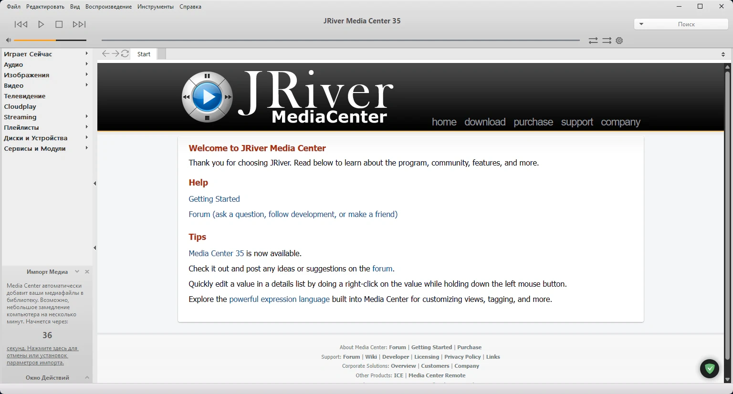Click the JRiver play-button logo

click(207, 97)
